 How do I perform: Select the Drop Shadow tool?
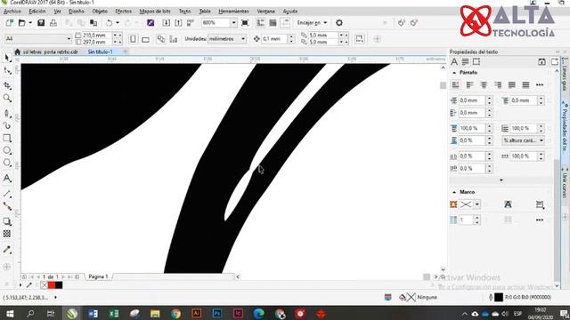tap(7, 221)
